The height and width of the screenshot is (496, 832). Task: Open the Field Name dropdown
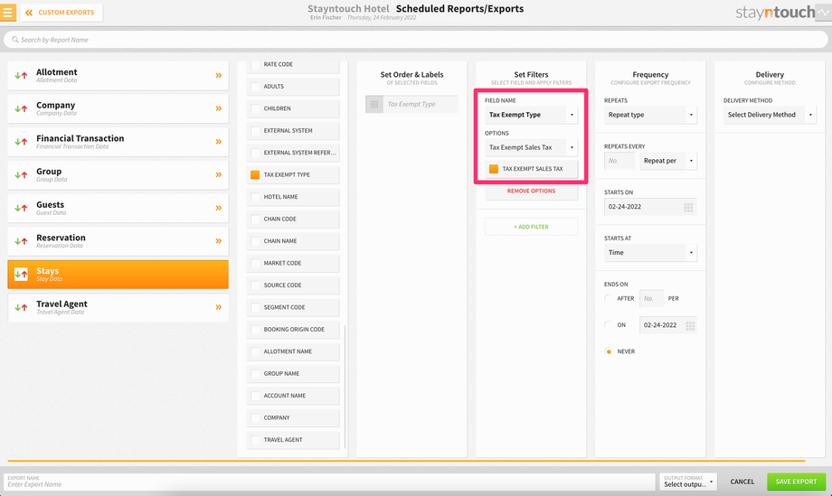coord(531,115)
